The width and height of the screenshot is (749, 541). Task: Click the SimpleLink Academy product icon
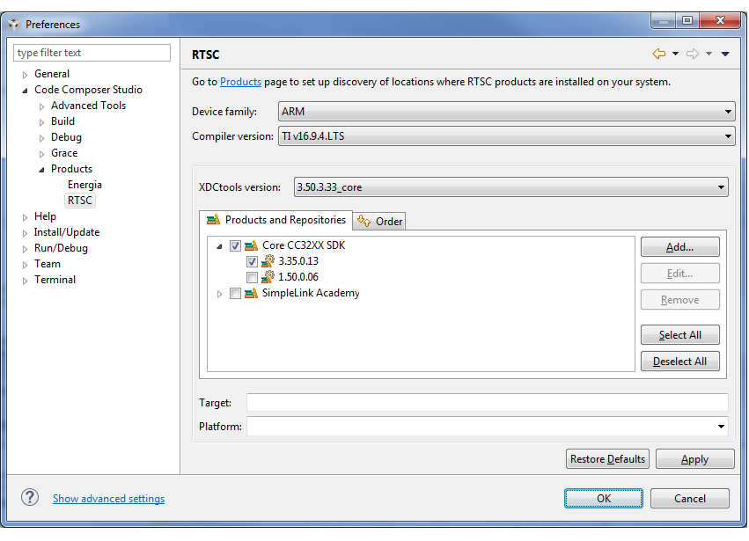tap(251, 293)
